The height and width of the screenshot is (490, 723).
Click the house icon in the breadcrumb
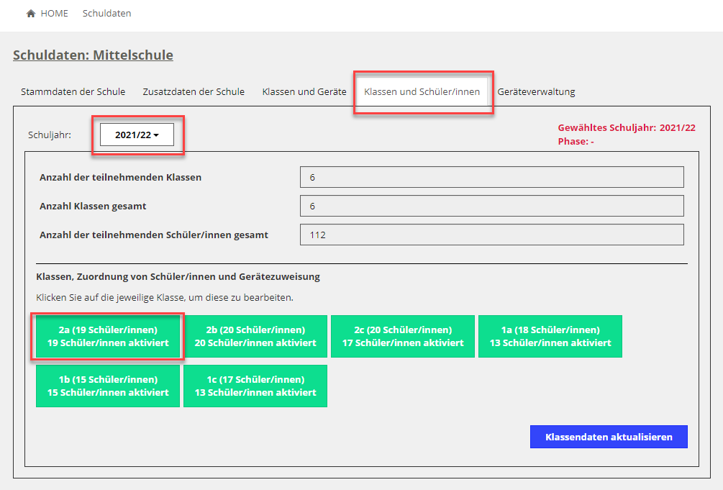click(x=31, y=14)
